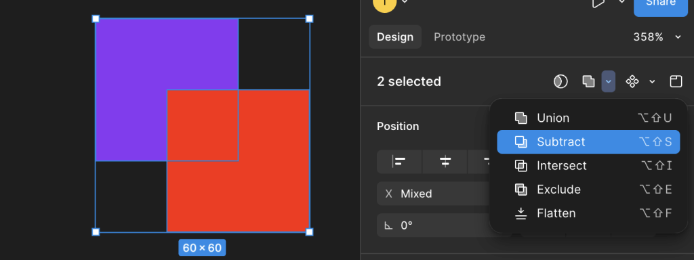Click the X position Mixed field
Screen dimensions: 694x260
tap(434, 194)
